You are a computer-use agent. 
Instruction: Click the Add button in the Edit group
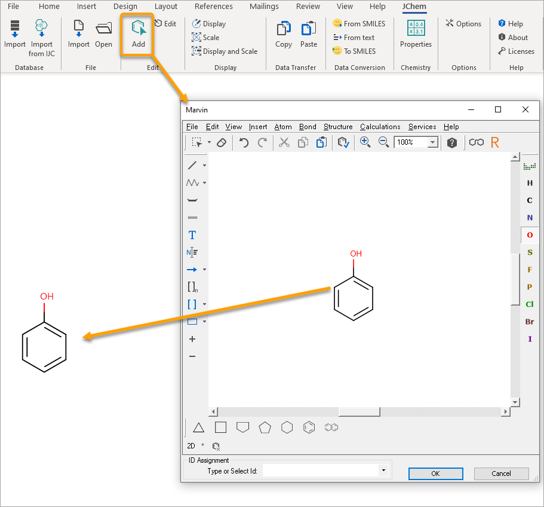[x=138, y=34]
